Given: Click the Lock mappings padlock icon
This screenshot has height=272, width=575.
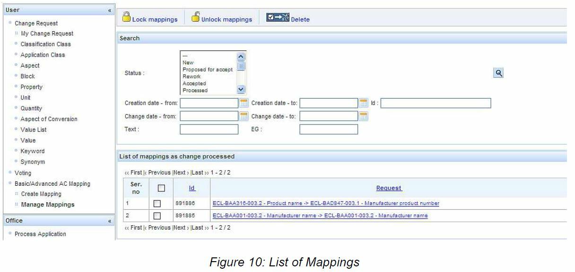Looking at the screenshot, I should point(126,17).
